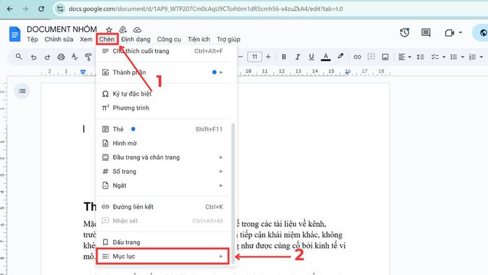Click the font size field 11
488x275 pixels.
tap(254, 57)
